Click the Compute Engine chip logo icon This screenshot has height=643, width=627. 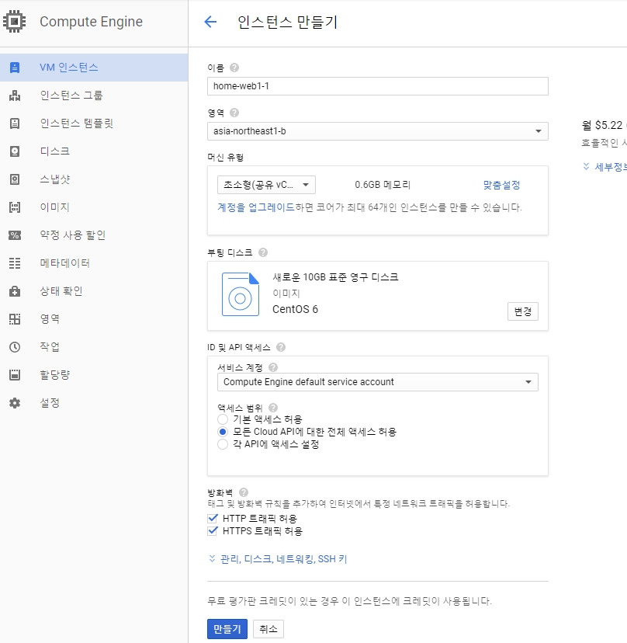pos(14,21)
